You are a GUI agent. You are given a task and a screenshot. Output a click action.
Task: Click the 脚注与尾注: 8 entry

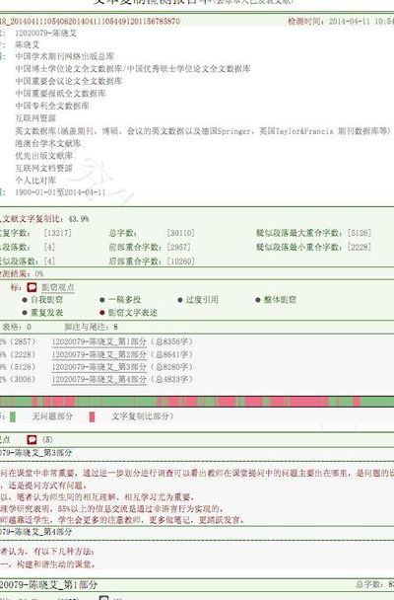[91, 327]
